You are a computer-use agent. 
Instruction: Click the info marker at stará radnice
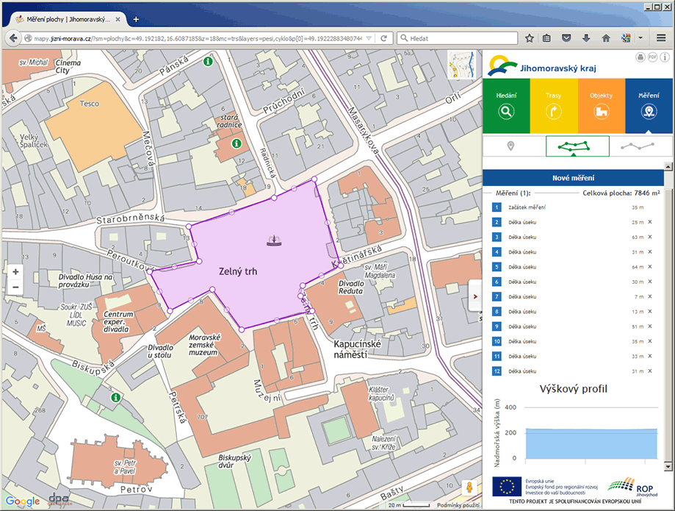[237, 143]
